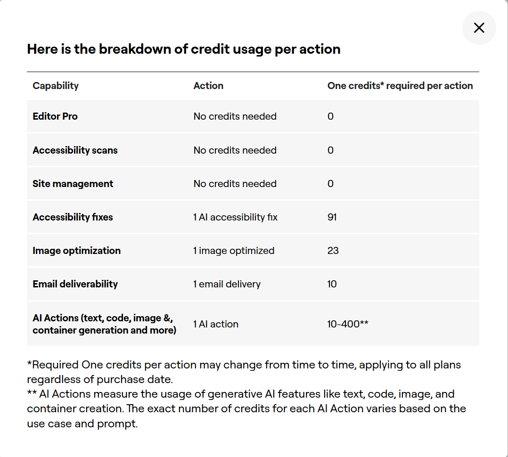Close the credit usage breakdown dialog

479,28
